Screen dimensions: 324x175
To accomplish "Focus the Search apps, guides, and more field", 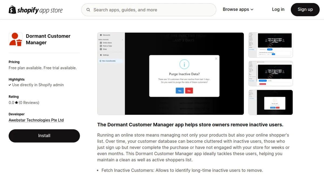I will point(151,10).
